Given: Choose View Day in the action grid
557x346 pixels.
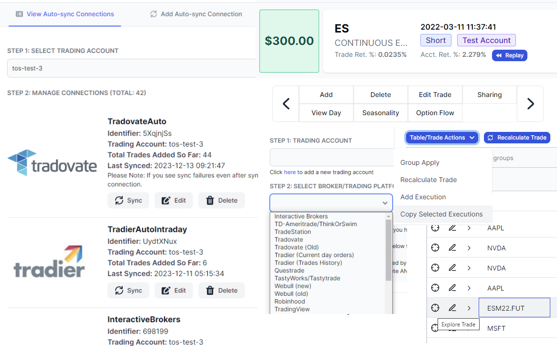Looking at the screenshot, I should 326,113.
